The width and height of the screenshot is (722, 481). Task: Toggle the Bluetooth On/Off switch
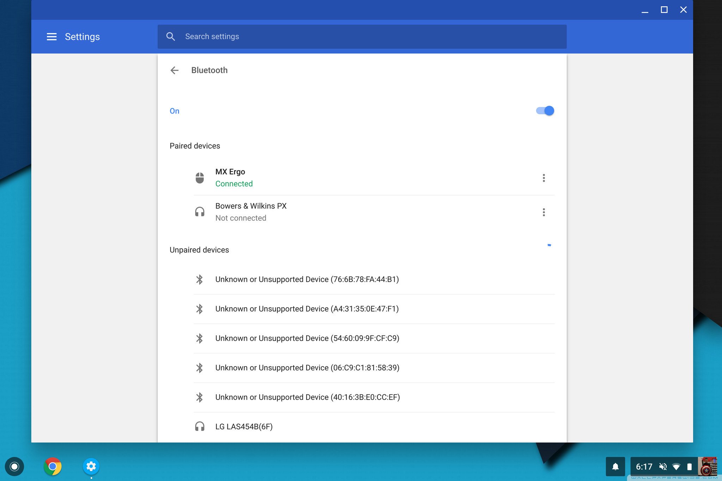click(x=544, y=110)
